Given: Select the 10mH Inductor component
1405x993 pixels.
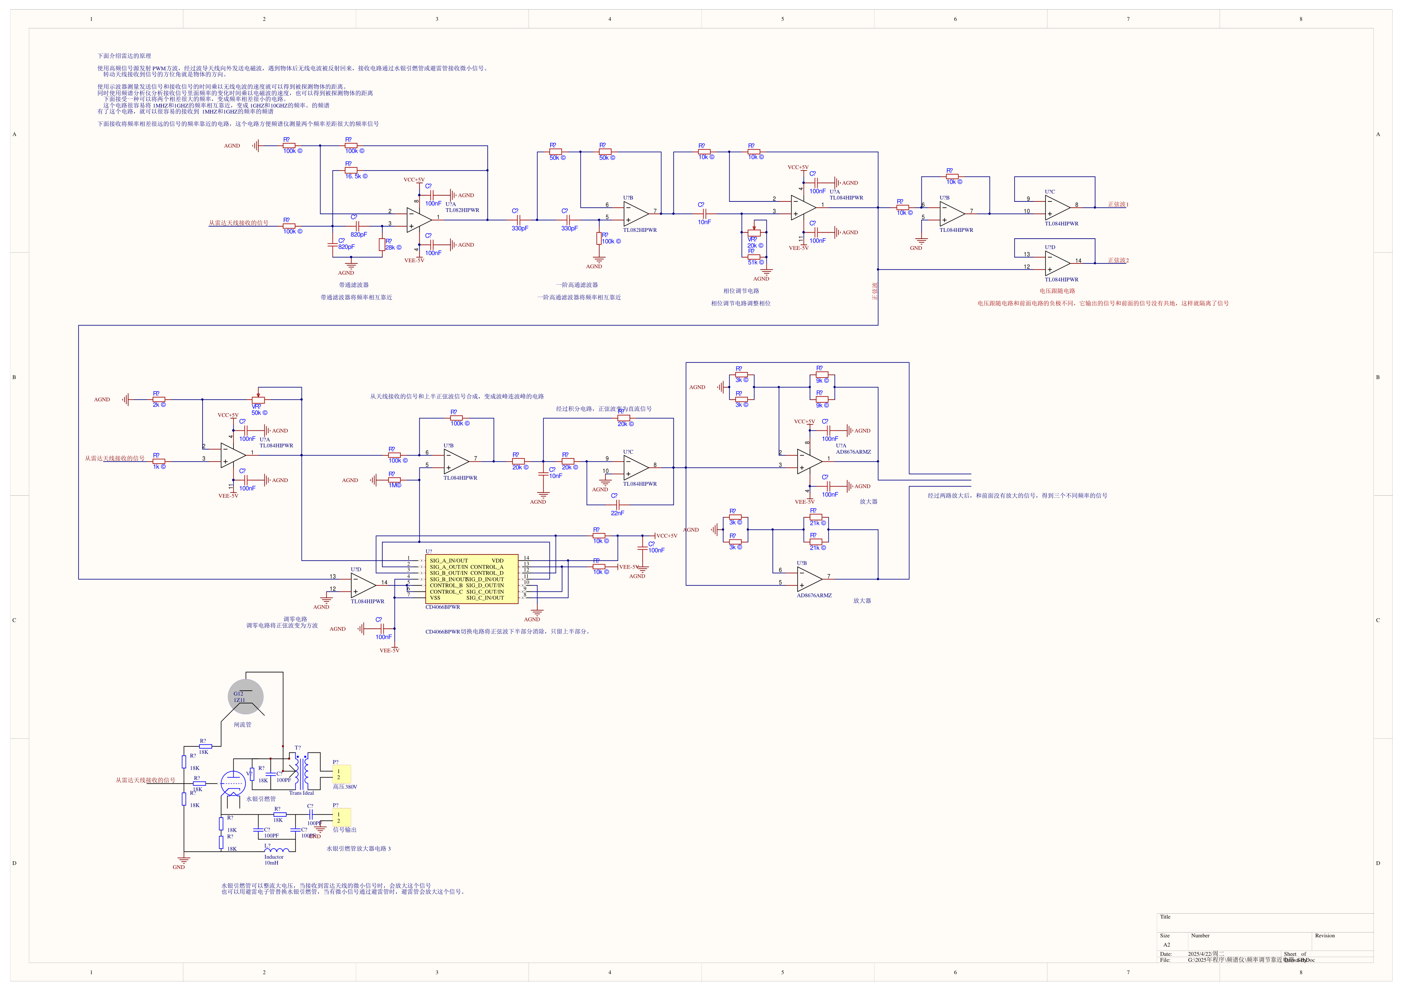Looking at the screenshot, I should pyautogui.click(x=277, y=850).
